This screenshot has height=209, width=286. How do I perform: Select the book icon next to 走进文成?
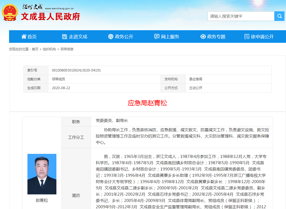click(64, 37)
